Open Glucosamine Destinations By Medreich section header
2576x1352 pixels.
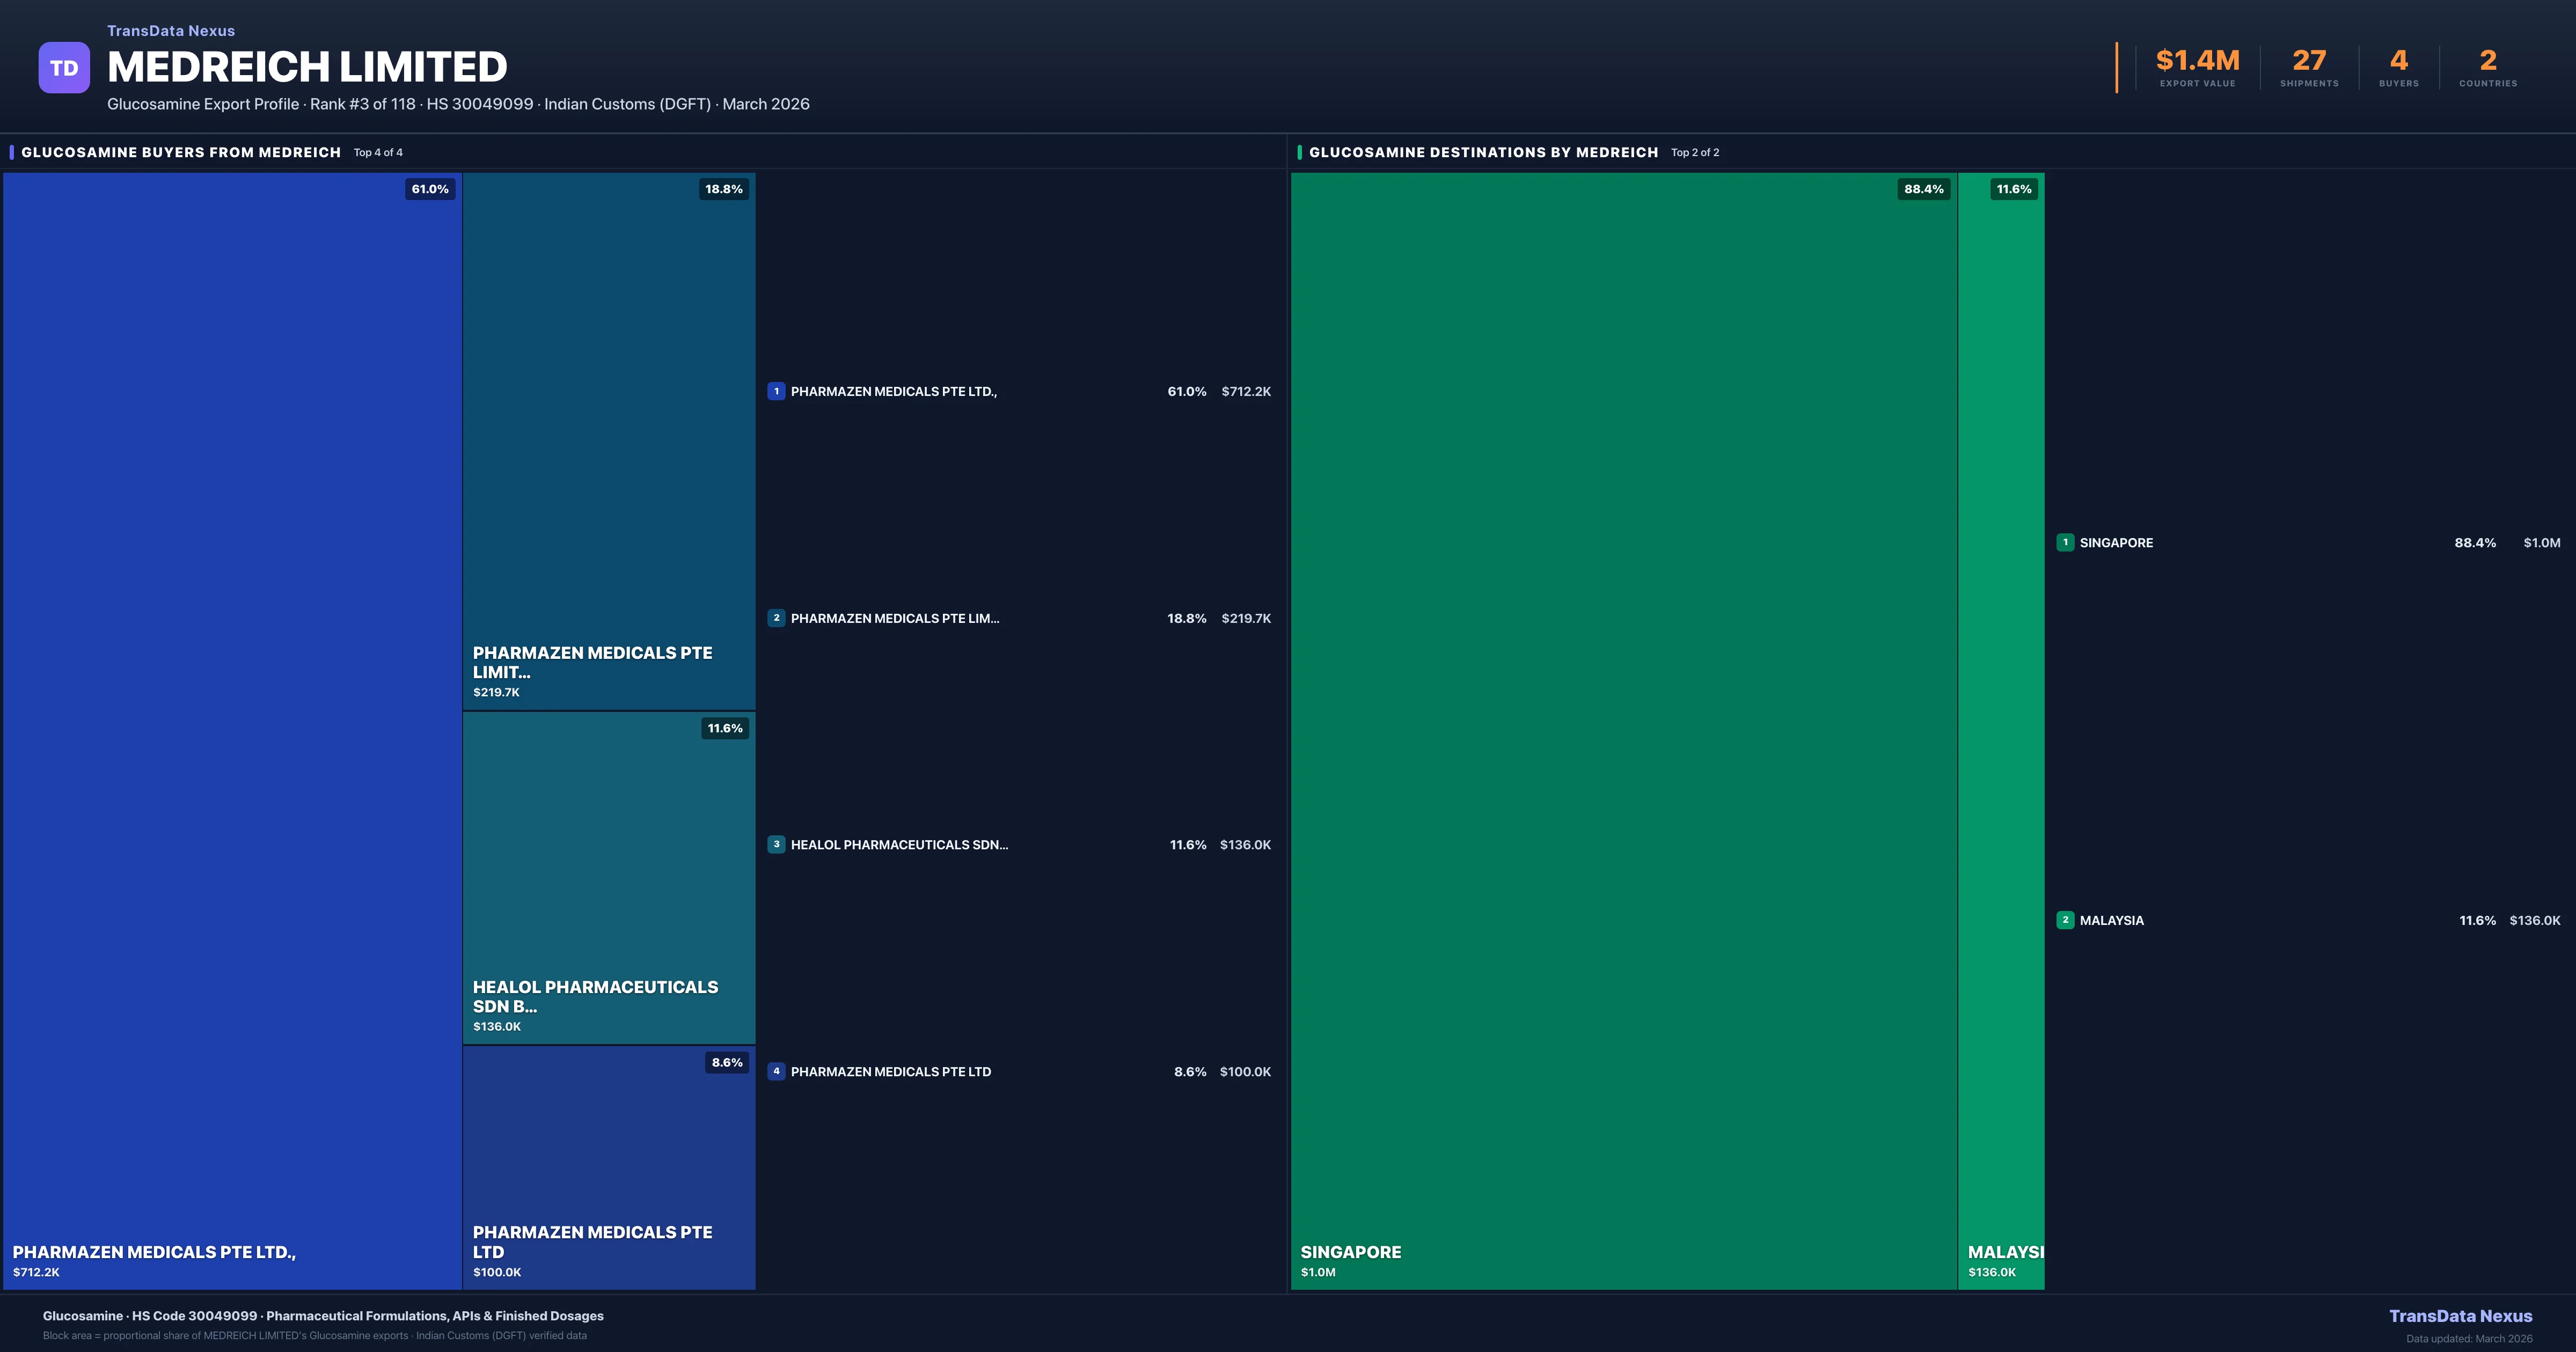[1483, 152]
